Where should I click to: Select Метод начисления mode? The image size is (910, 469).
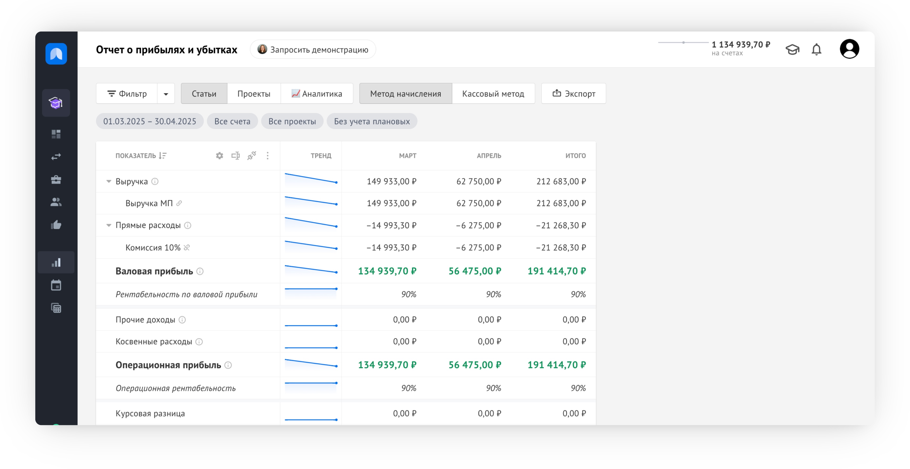(x=406, y=93)
